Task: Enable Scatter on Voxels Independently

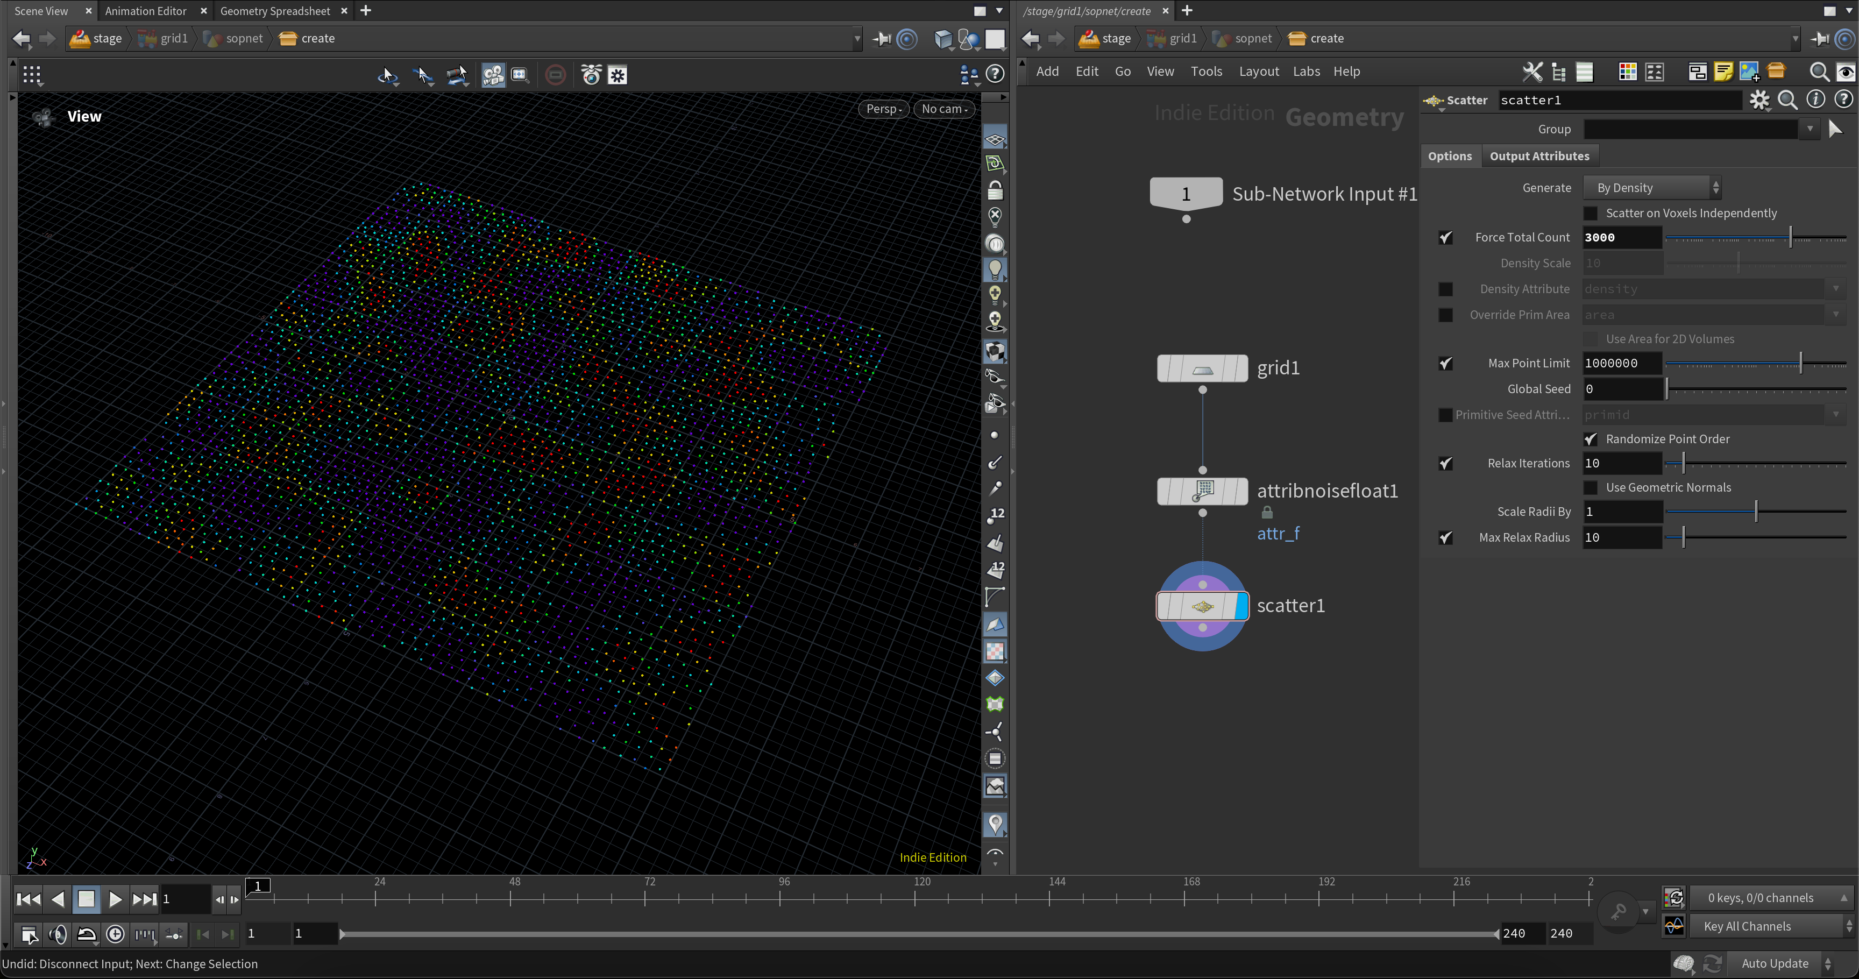Action: pos(1591,213)
